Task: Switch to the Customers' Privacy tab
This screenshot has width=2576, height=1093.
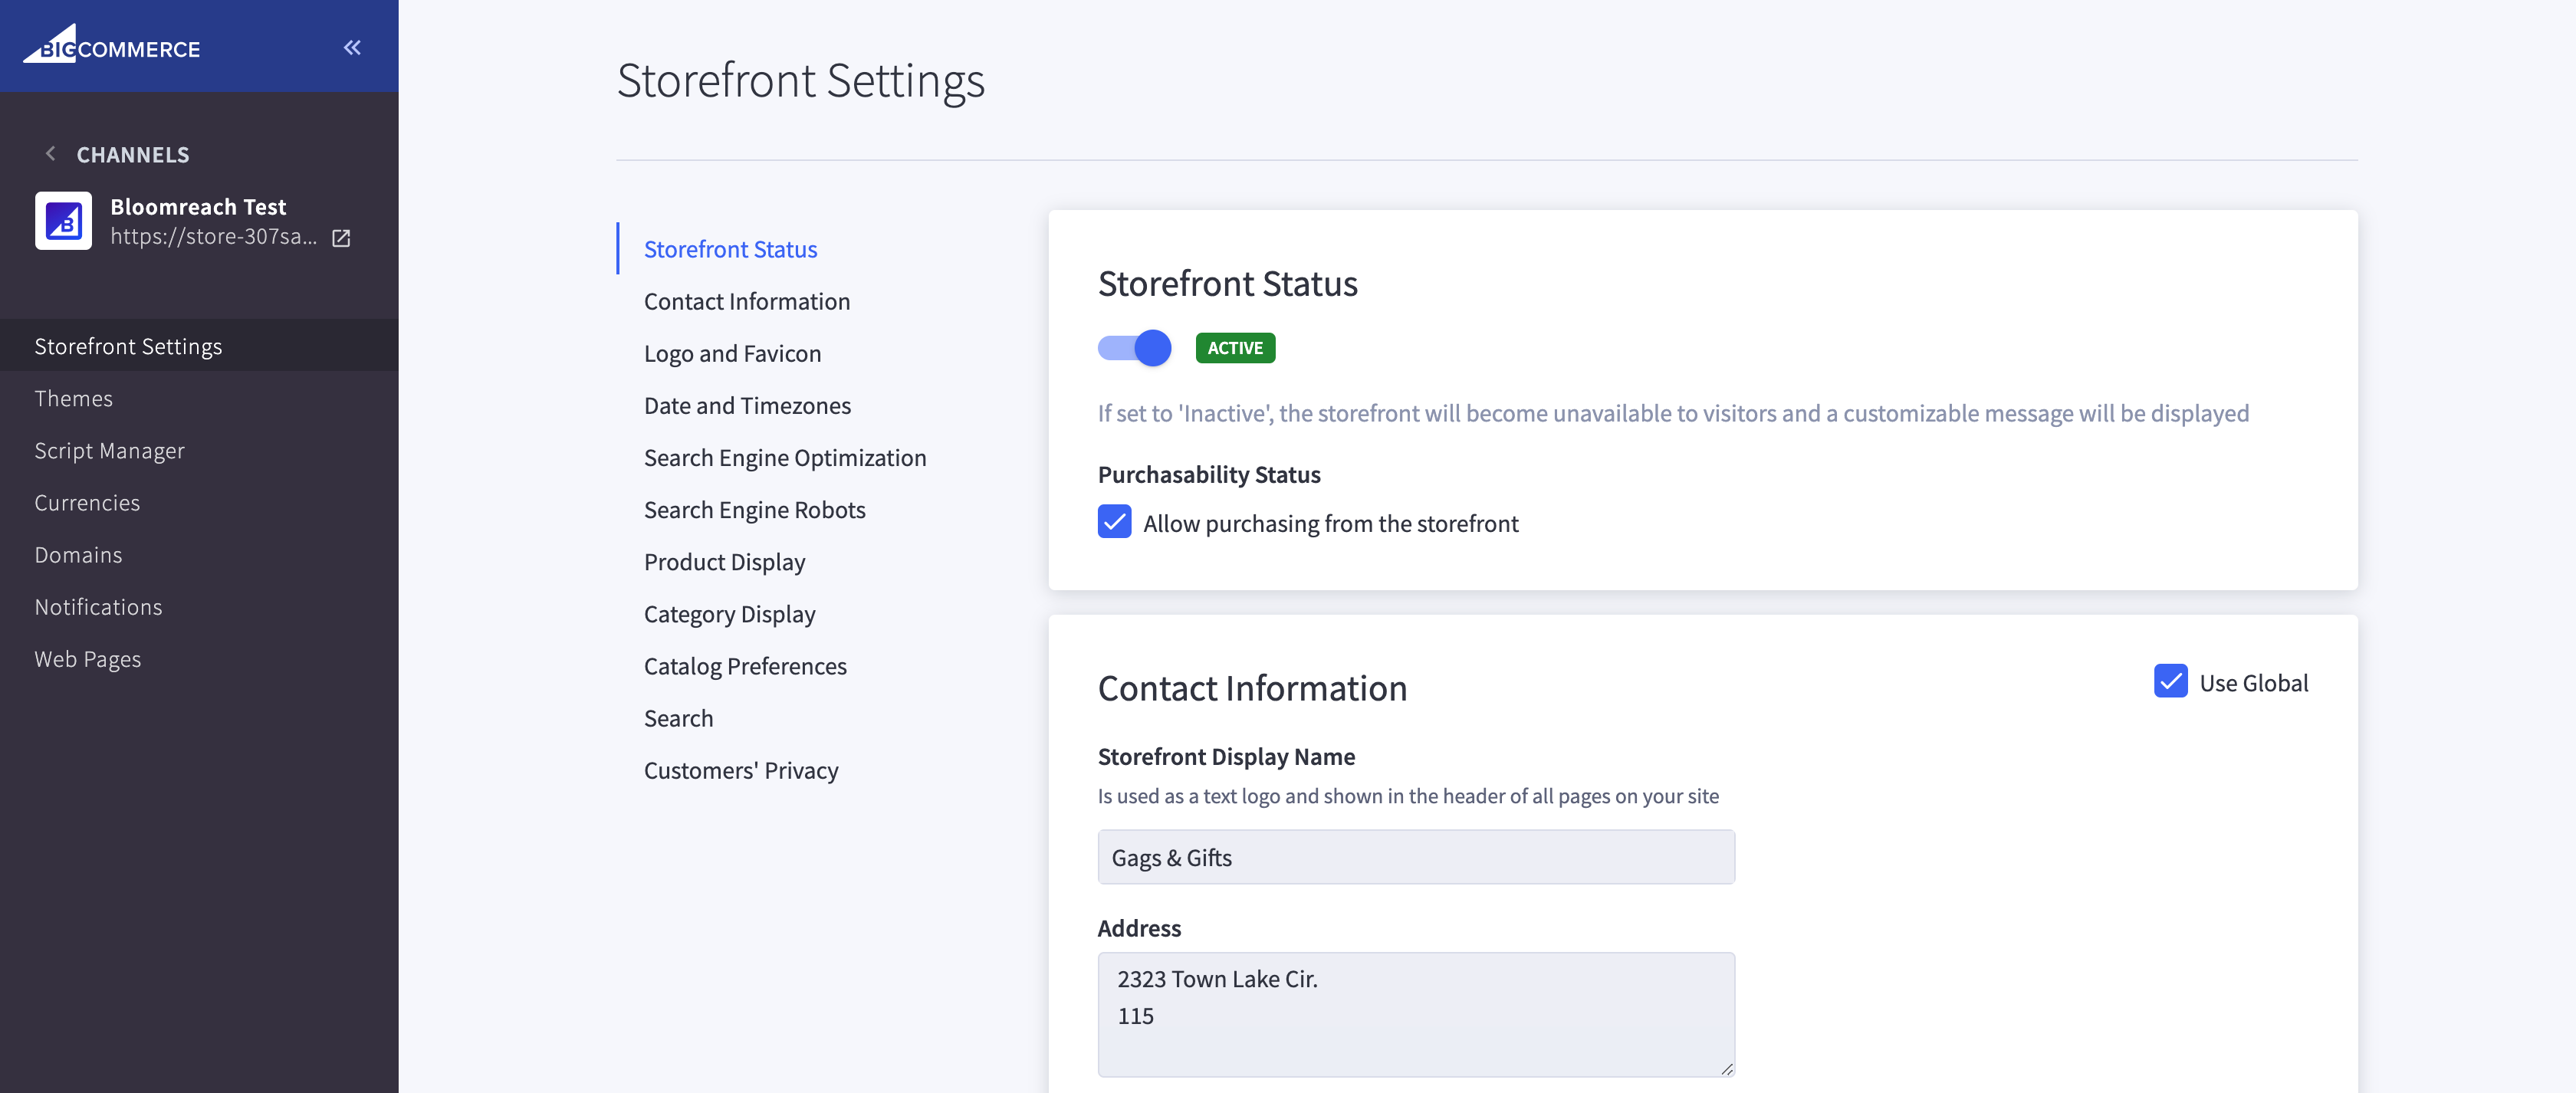Action: point(741,770)
